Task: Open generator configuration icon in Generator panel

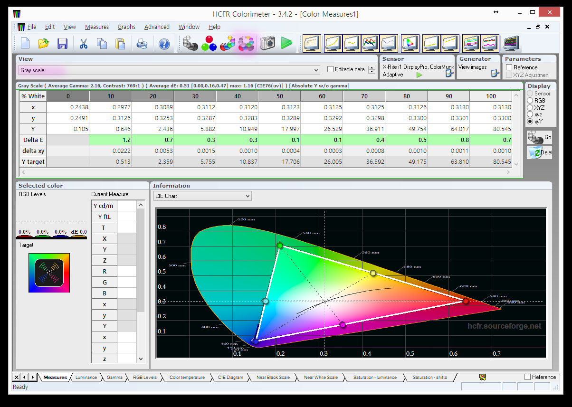Action: 495,73
